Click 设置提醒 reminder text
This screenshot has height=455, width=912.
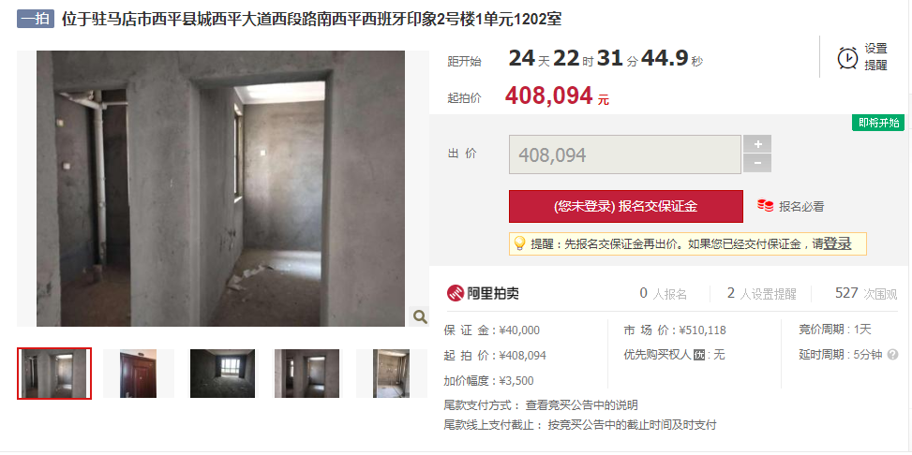pyautogui.click(x=875, y=57)
